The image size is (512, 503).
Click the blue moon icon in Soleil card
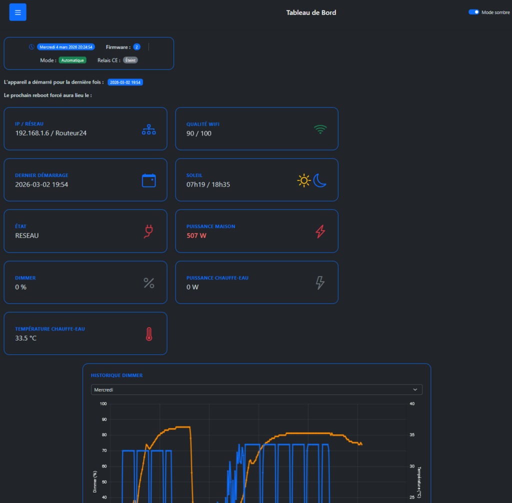click(320, 180)
